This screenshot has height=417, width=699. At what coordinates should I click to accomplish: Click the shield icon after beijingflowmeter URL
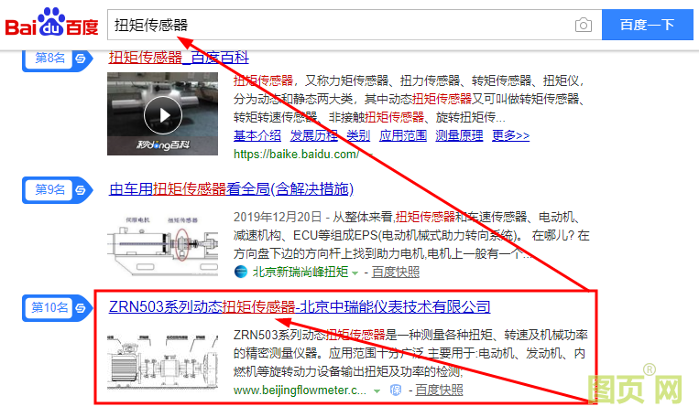tap(396, 390)
